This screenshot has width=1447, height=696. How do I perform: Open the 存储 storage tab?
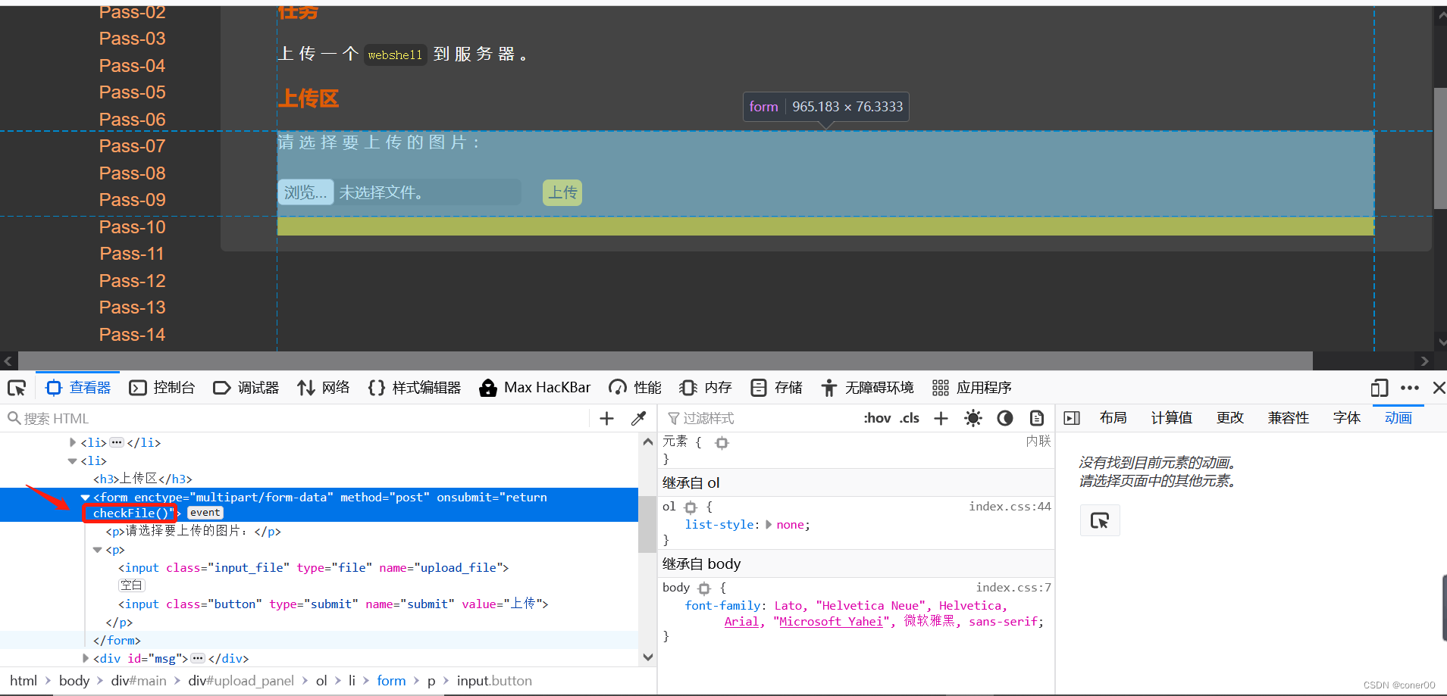click(x=776, y=388)
